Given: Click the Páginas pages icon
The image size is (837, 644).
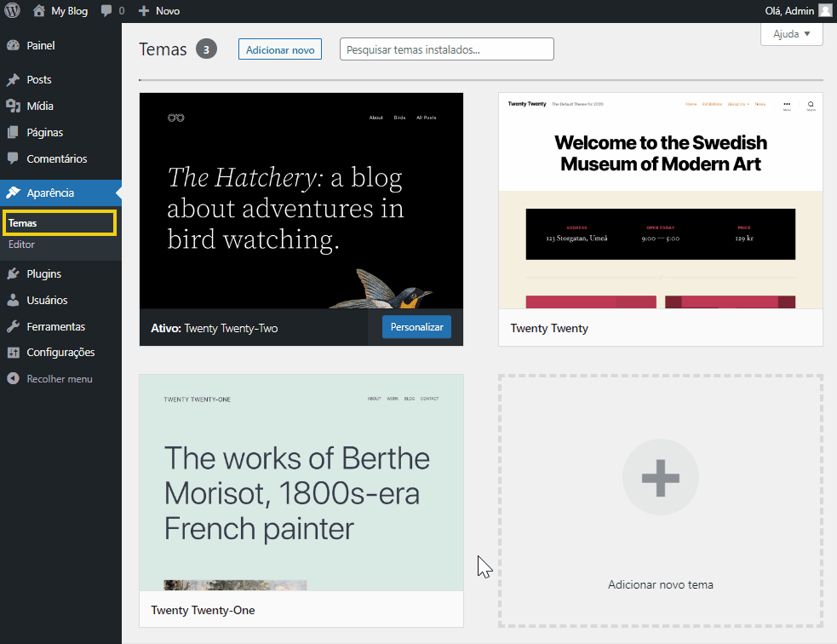Looking at the screenshot, I should click(14, 132).
